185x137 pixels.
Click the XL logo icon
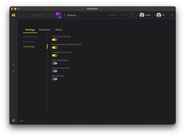coord(14,15)
